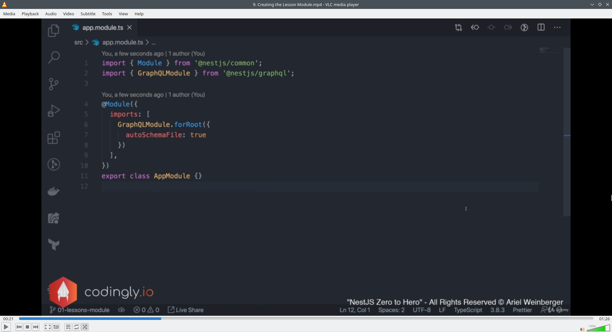Close the VLC media player window
612x332 pixels.
point(607,4)
